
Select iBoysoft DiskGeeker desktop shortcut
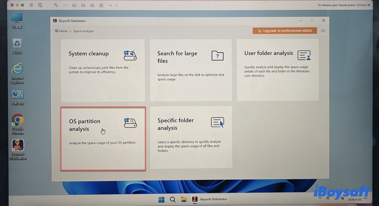click(x=18, y=150)
